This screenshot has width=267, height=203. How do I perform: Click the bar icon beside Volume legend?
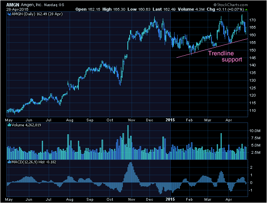[10, 125]
